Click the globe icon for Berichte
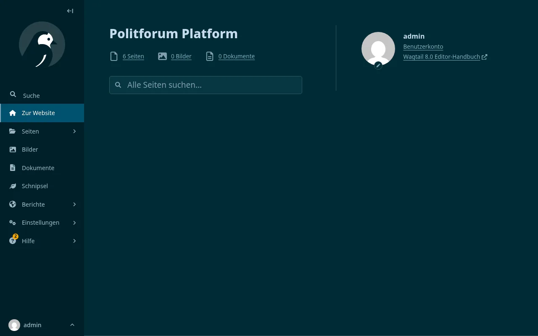 (x=13, y=205)
